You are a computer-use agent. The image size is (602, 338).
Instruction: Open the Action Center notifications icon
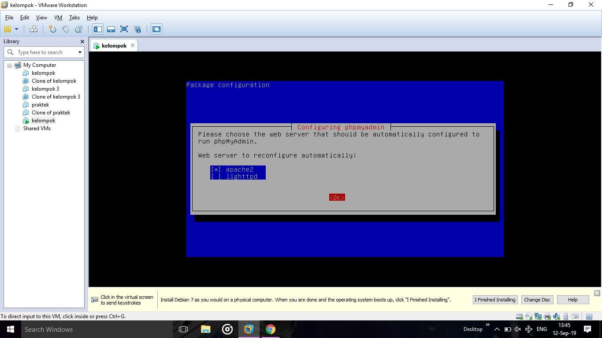tap(587, 329)
